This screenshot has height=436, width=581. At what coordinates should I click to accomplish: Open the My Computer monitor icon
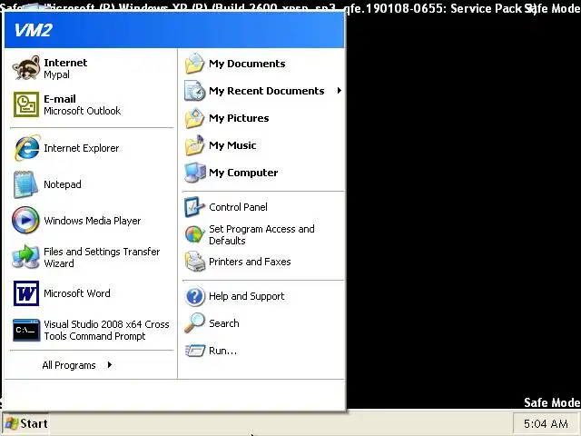(x=195, y=173)
